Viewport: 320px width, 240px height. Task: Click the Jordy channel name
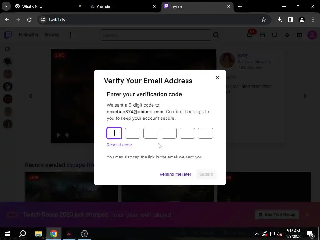pyautogui.click(x=243, y=55)
